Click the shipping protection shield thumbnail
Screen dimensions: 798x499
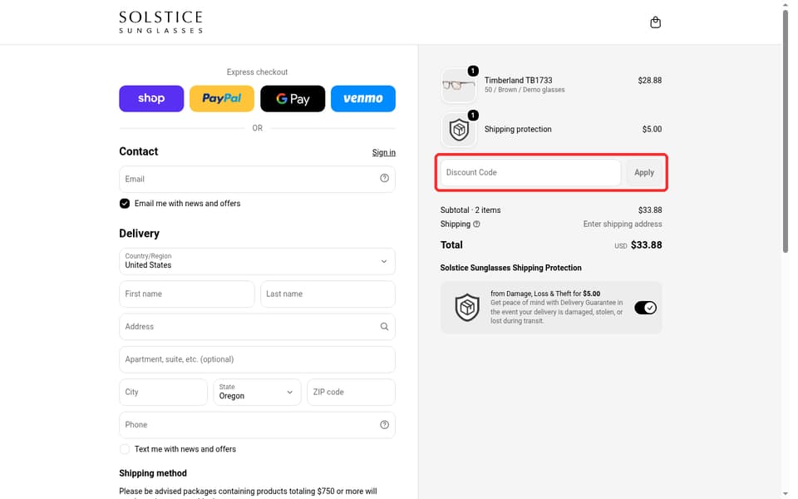459,130
